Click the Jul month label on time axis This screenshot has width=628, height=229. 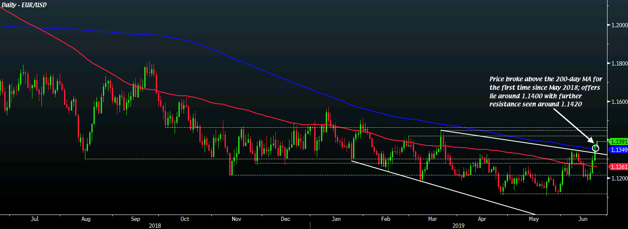[x=35, y=219]
